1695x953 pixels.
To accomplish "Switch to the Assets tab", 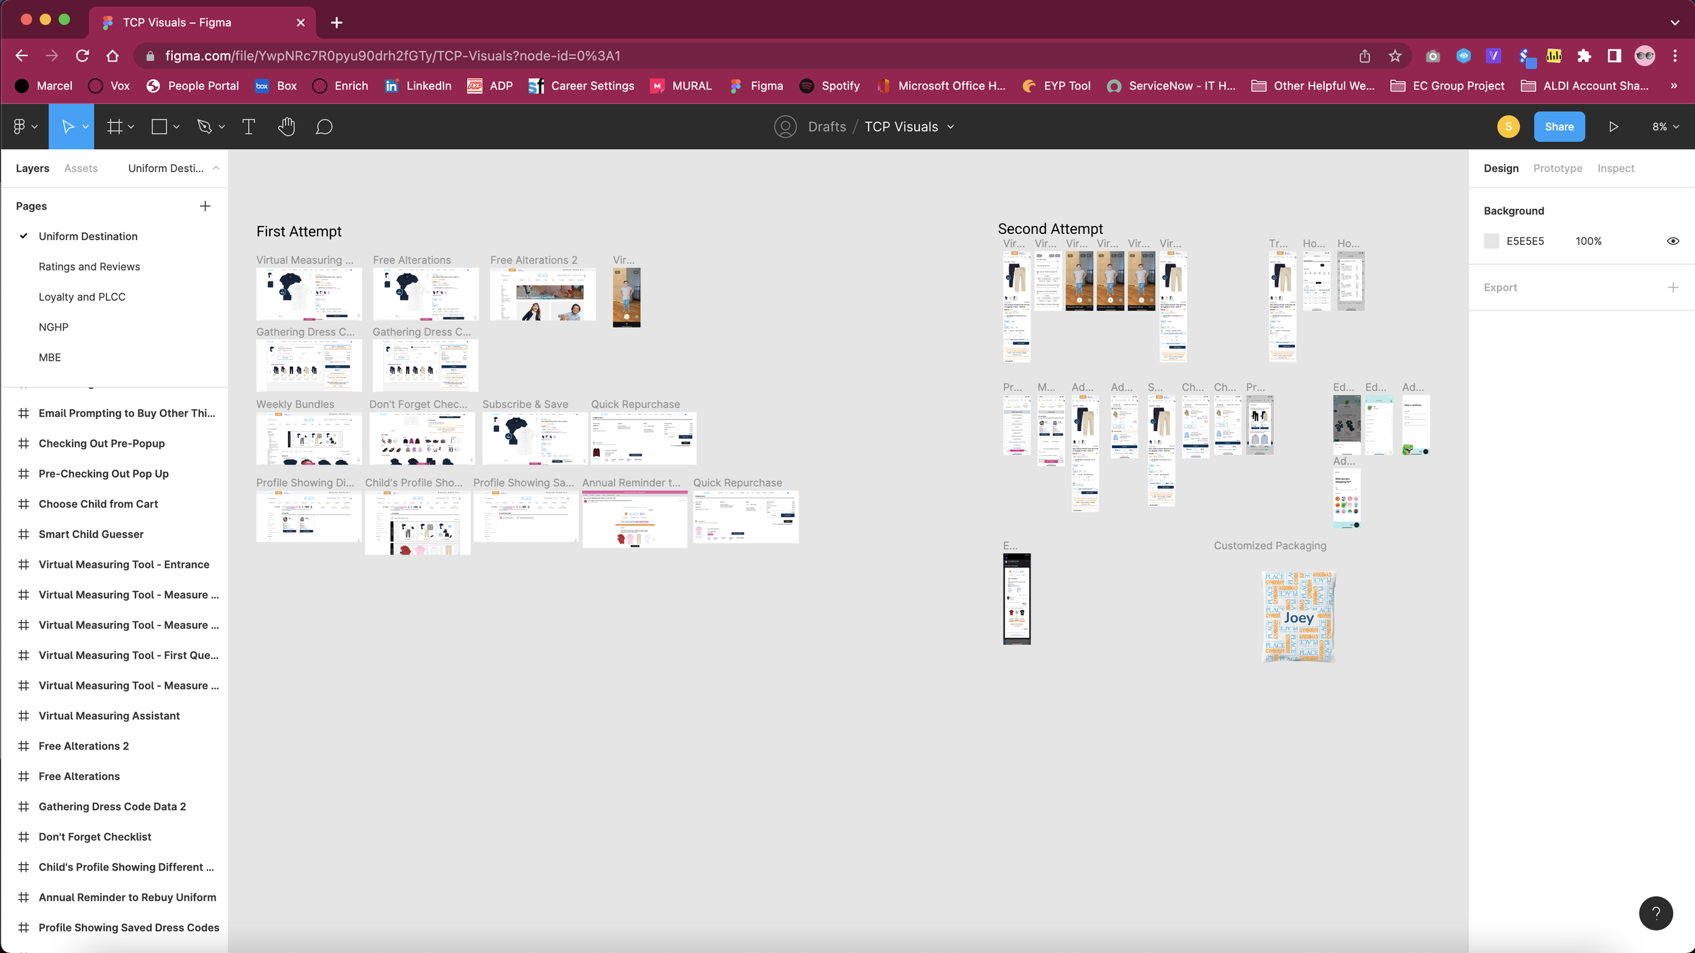I will point(81,168).
